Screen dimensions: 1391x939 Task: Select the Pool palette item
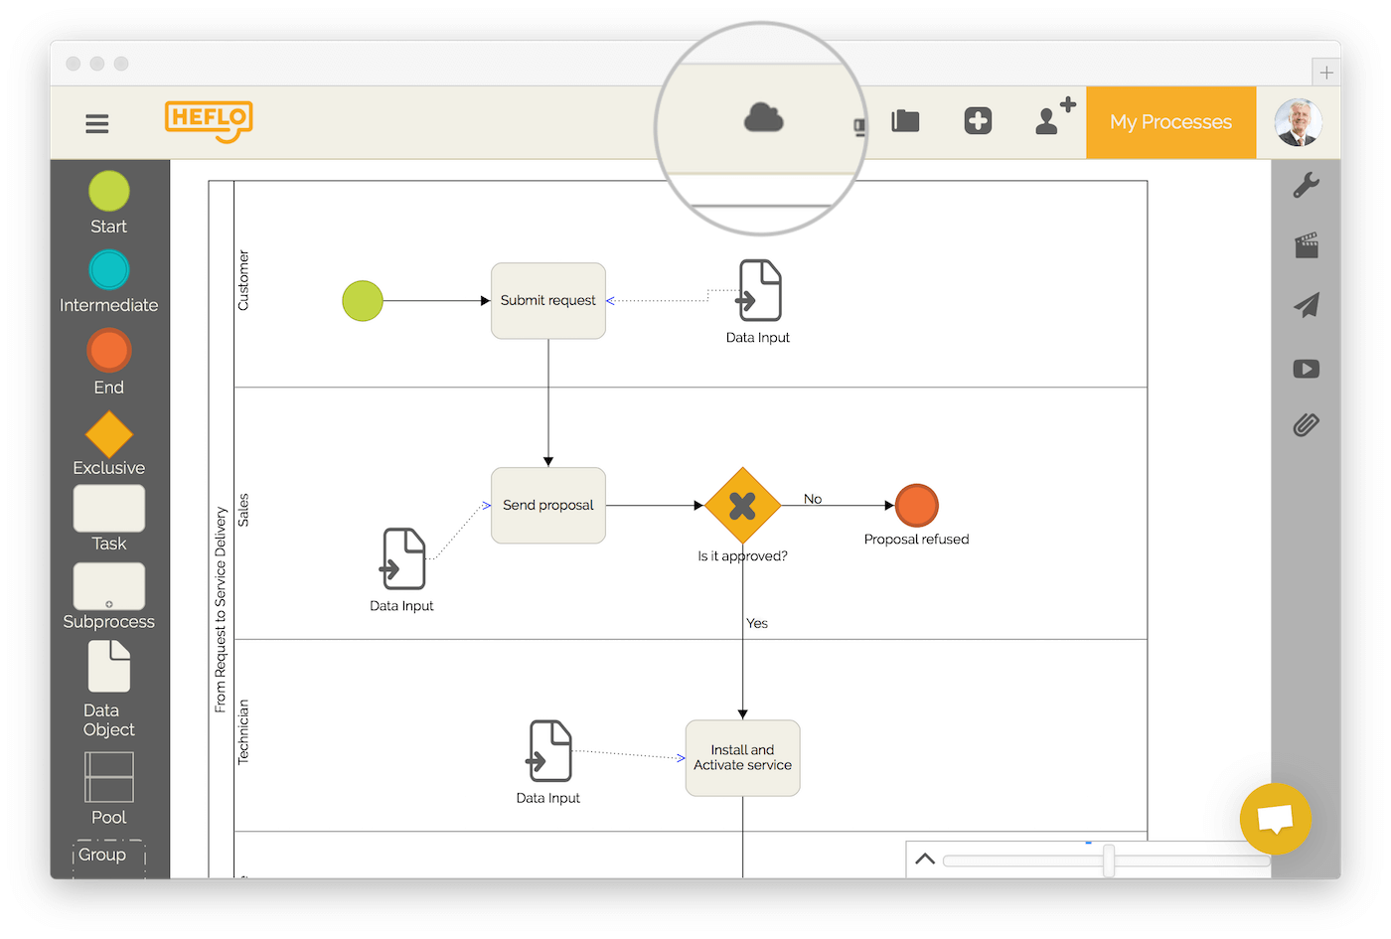[109, 777]
